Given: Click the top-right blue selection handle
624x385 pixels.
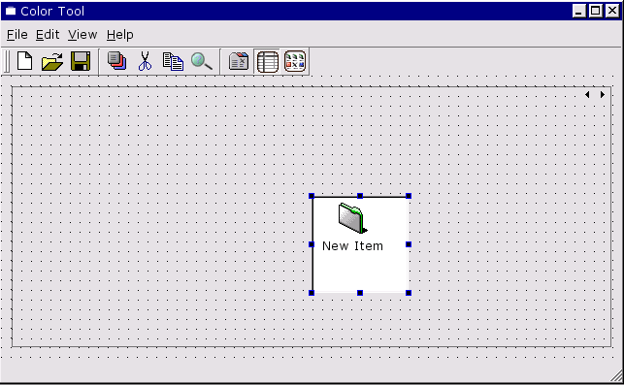Looking at the screenshot, I should pyautogui.click(x=409, y=196).
